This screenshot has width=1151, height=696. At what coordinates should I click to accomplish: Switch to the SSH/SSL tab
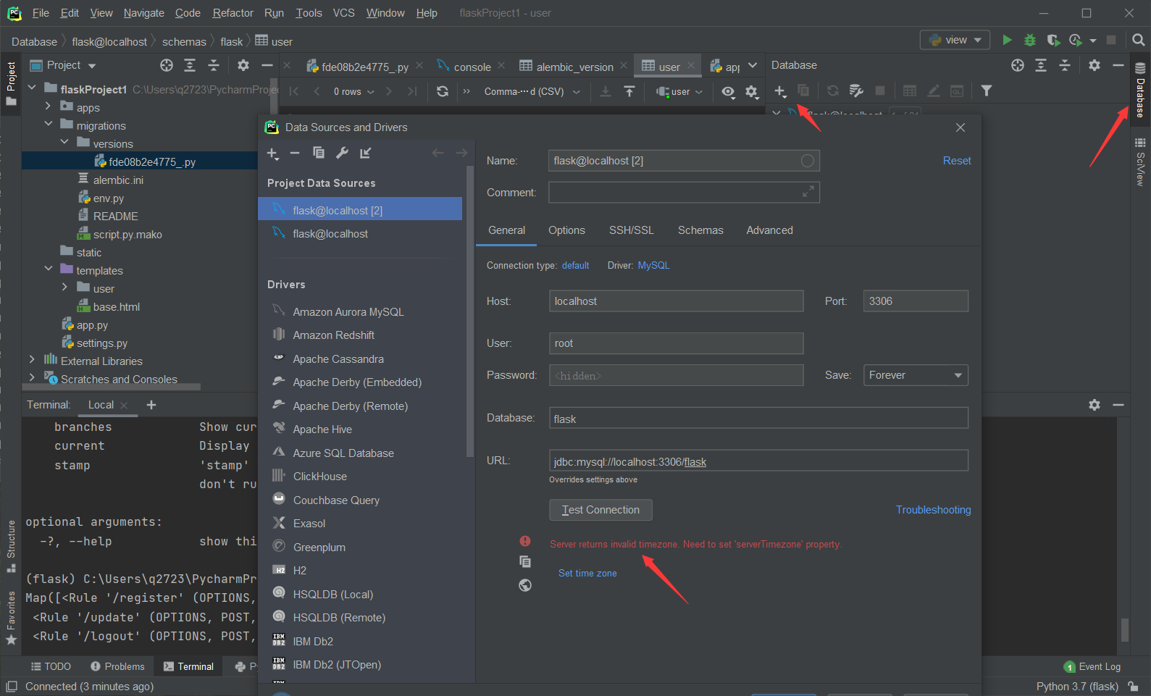point(631,230)
